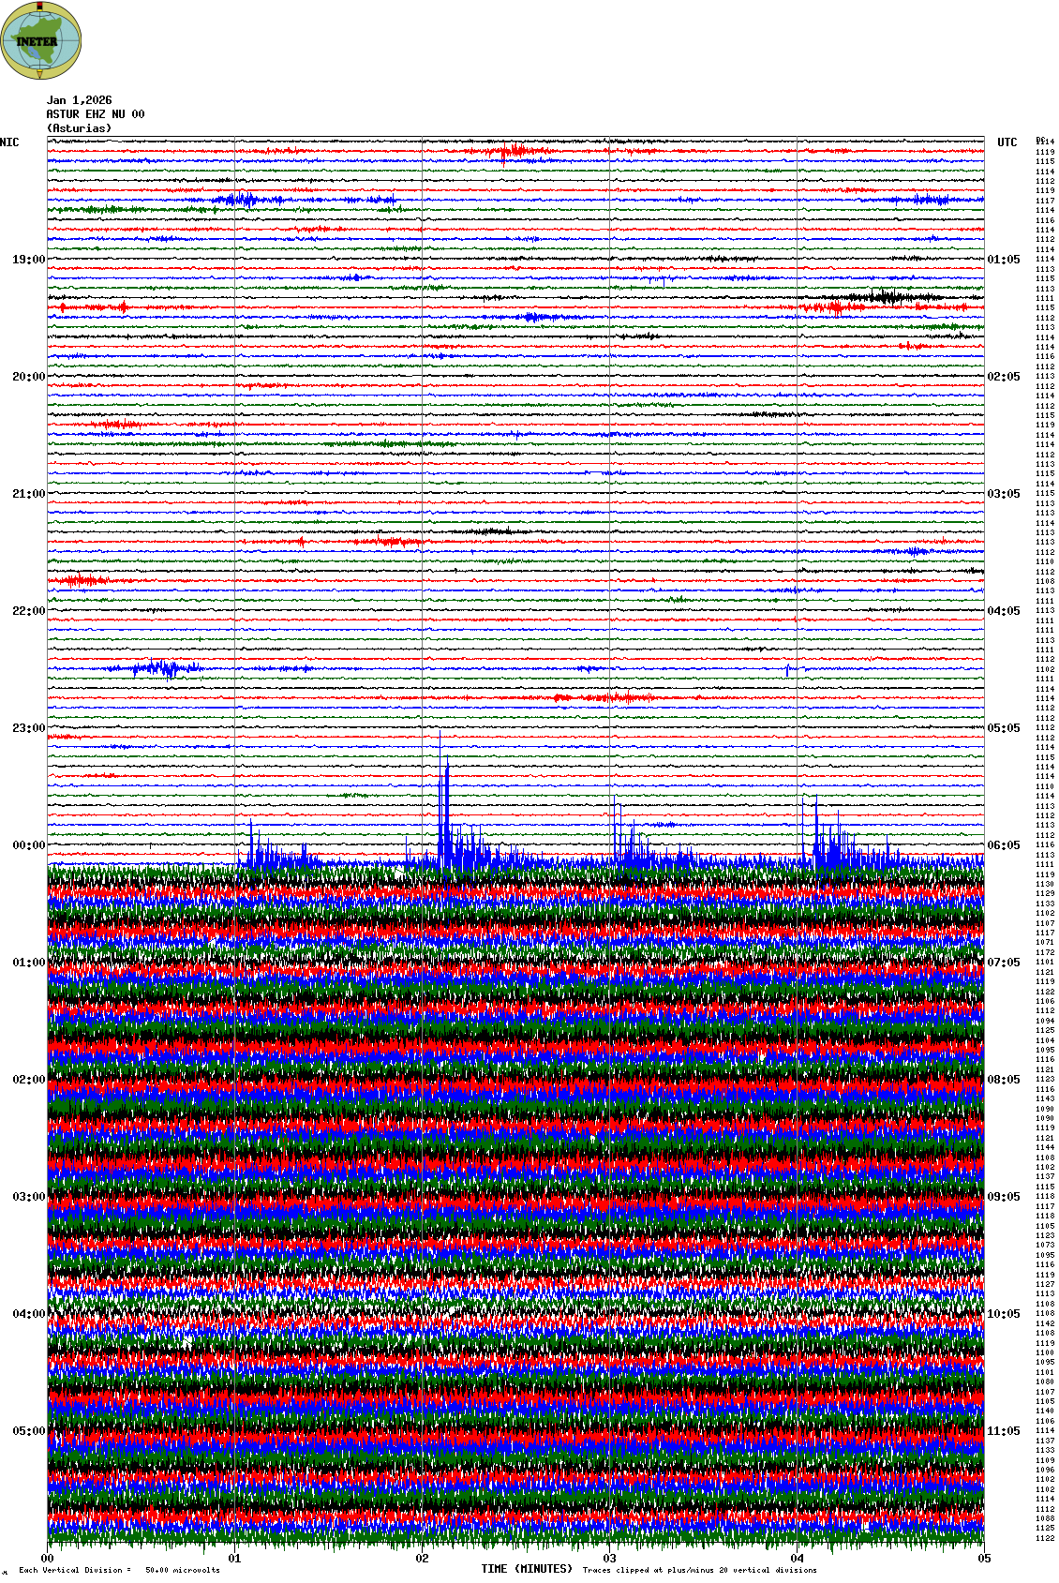Click the INETER logo
1059x1583 pixels.
41,40
